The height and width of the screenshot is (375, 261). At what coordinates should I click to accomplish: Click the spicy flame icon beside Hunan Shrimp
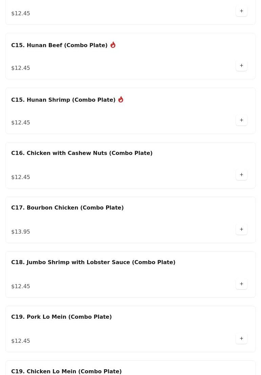pyautogui.click(x=121, y=99)
